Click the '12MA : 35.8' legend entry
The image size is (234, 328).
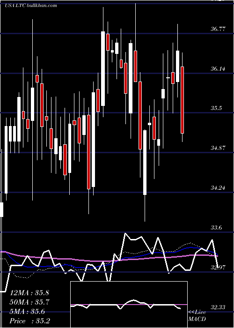[29, 293]
